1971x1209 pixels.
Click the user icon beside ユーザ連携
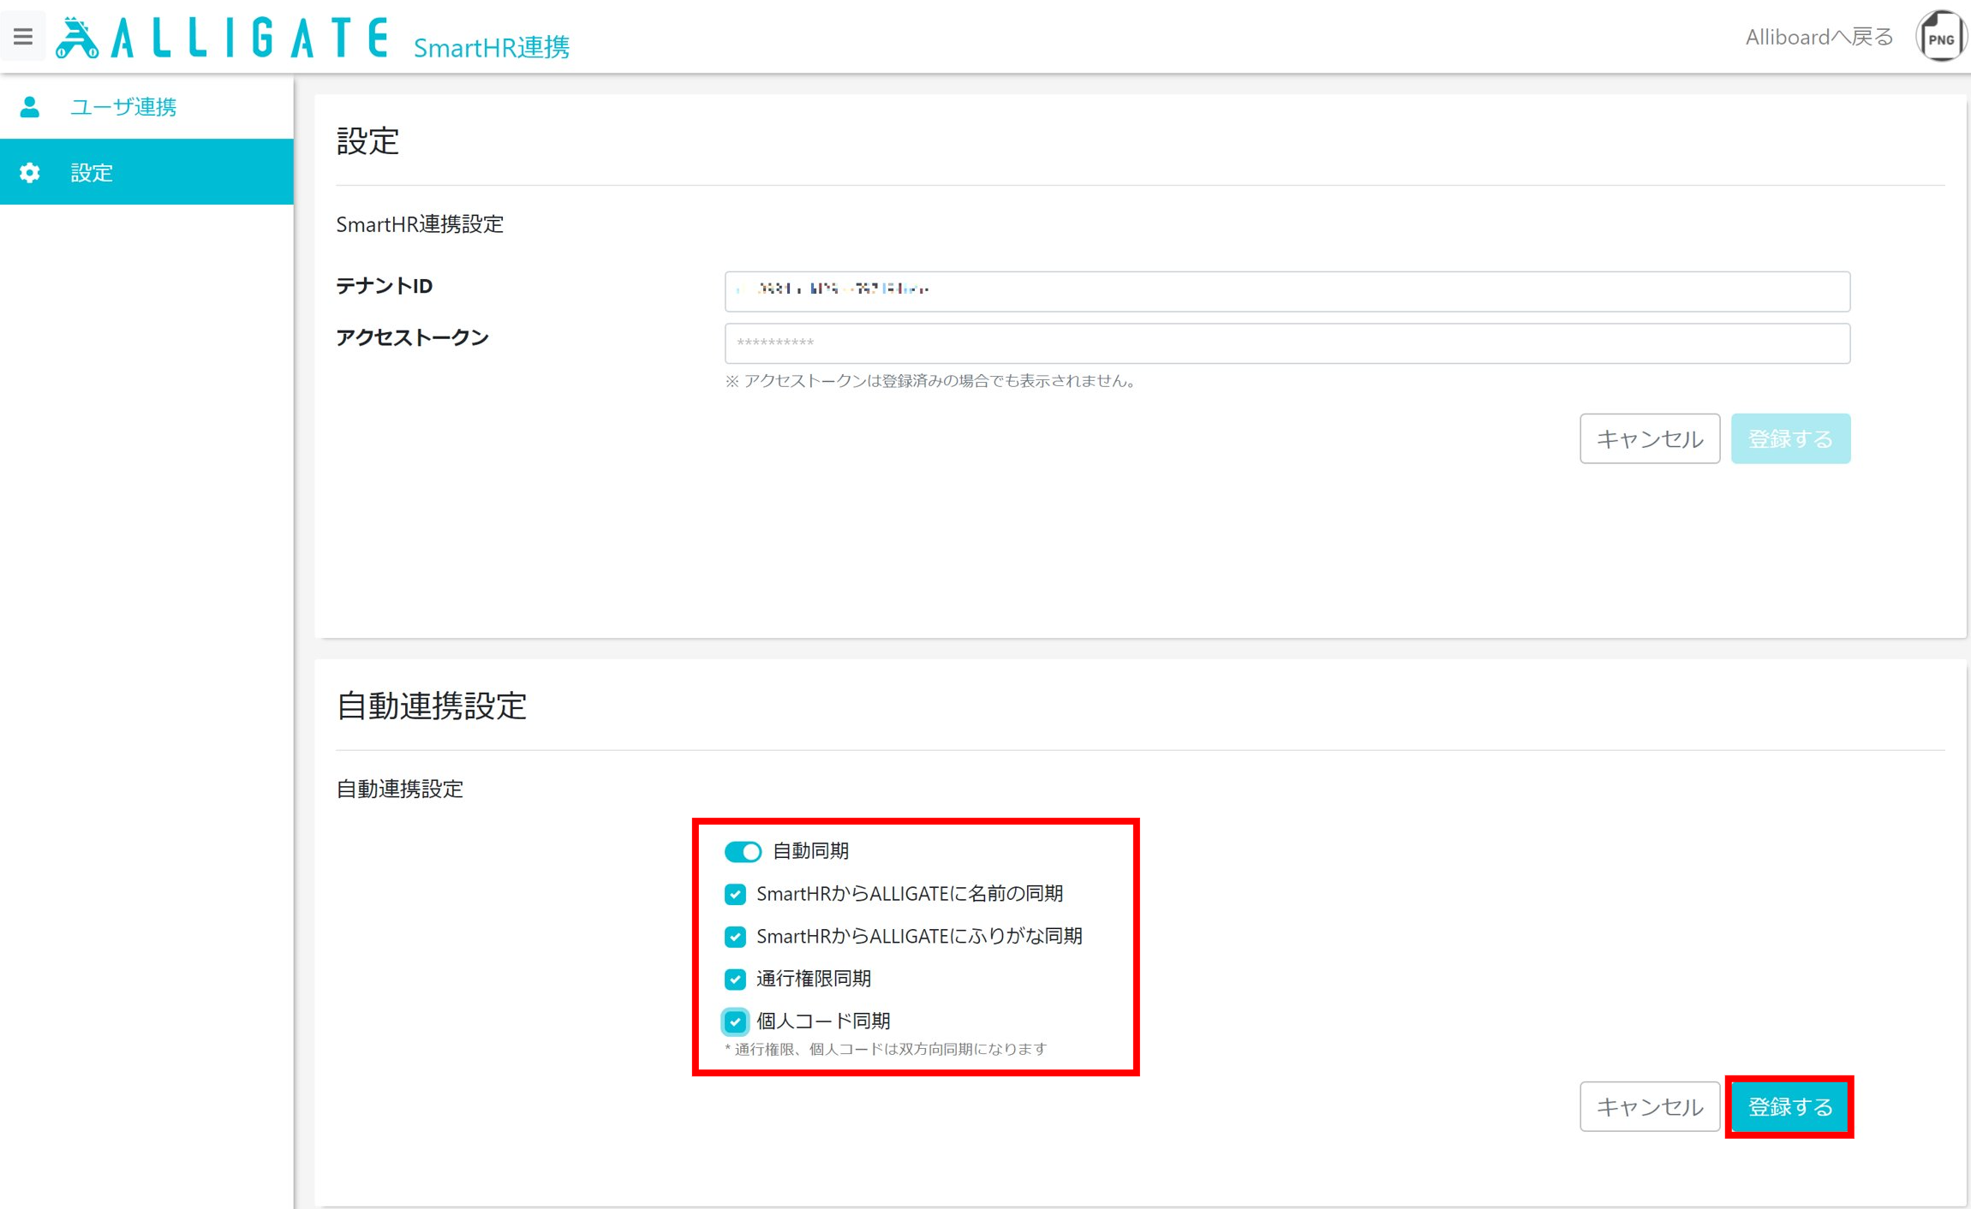pyautogui.click(x=30, y=106)
